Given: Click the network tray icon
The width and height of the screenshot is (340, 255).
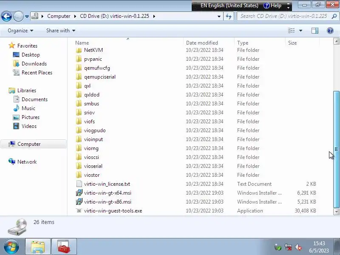Looking at the screenshot, I should click(288, 247).
